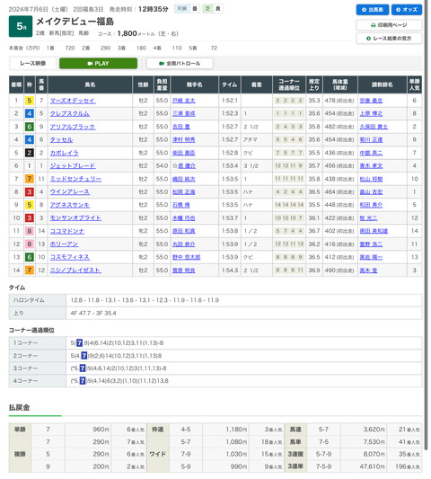This screenshot has width=431, height=479.
Task: Open horse ウインアレース profile link
Action: pos(70,191)
